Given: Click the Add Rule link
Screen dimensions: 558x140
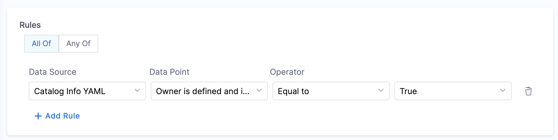Looking at the screenshot, I should coord(63,116).
